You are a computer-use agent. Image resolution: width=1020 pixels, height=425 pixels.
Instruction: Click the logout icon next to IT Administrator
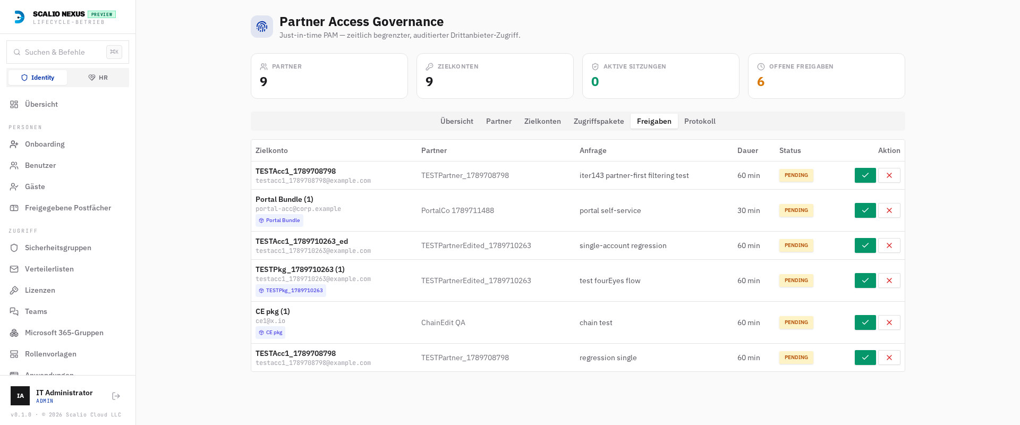tap(116, 396)
